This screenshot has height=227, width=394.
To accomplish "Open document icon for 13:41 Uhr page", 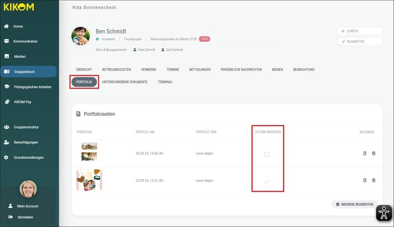I will tap(365, 180).
